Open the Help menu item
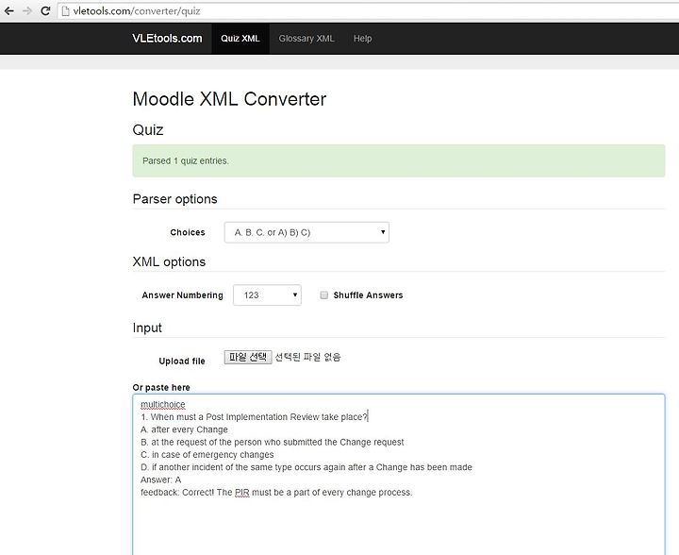The width and height of the screenshot is (679, 555). click(x=362, y=39)
